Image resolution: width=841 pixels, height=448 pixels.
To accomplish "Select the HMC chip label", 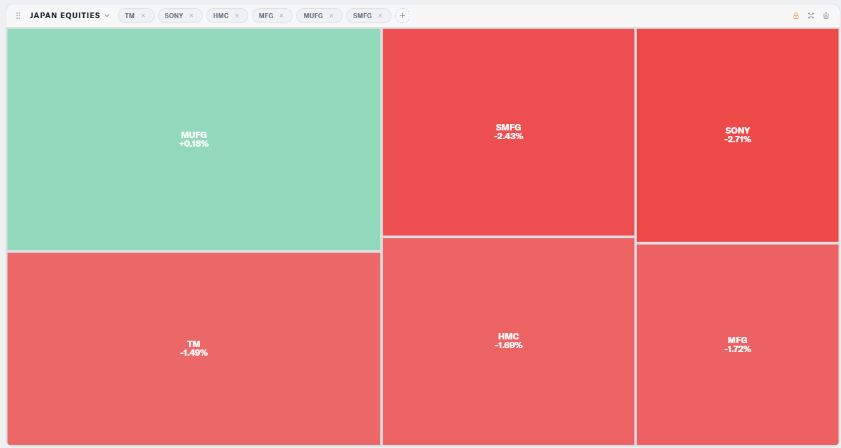I will pos(221,16).
